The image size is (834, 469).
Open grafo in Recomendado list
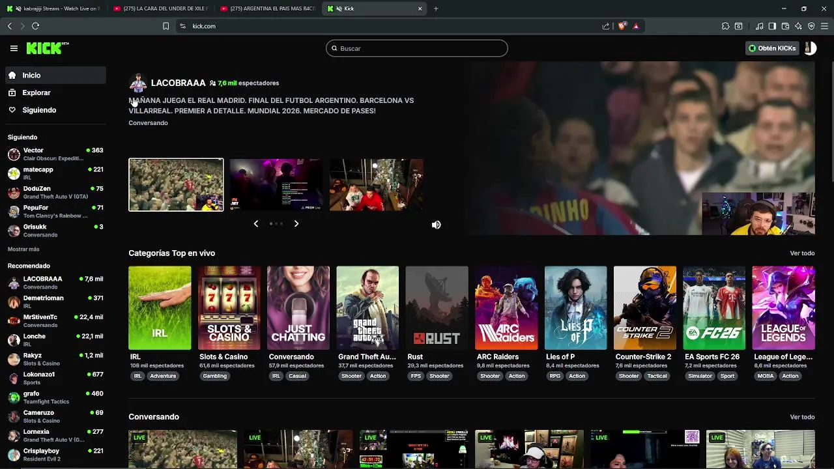pyautogui.click(x=55, y=397)
